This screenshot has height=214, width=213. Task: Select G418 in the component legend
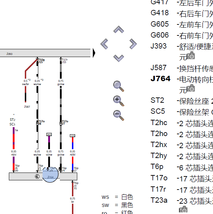[x=181, y=13]
